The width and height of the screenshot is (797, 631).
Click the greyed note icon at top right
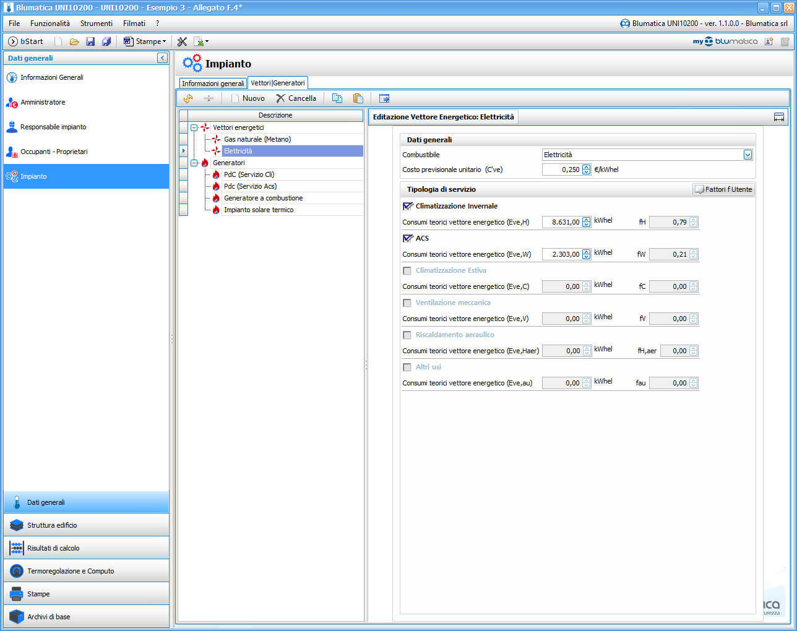click(x=785, y=41)
